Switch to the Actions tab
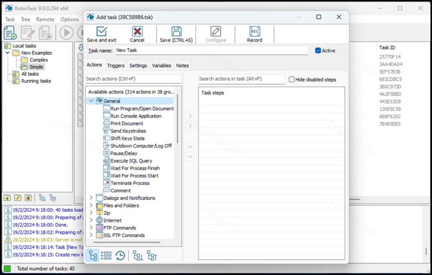The width and height of the screenshot is (432, 275). click(94, 65)
